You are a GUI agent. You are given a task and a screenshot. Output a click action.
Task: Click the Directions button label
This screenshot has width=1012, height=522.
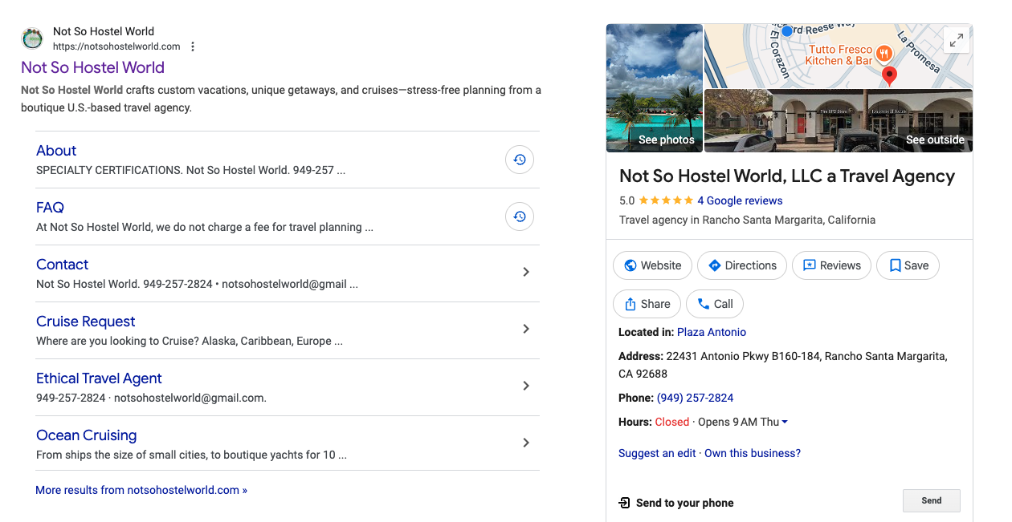[751, 265]
